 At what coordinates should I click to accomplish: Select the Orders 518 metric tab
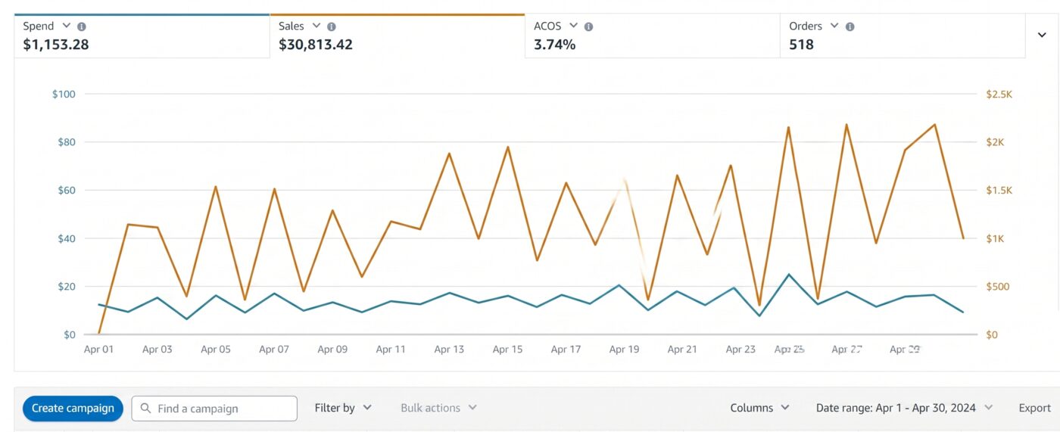click(x=903, y=36)
